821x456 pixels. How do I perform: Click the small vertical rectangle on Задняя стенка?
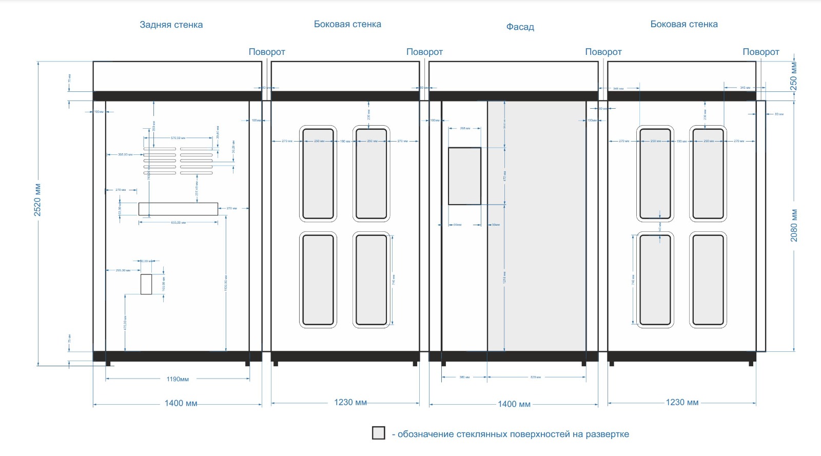(x=146, y=284)
